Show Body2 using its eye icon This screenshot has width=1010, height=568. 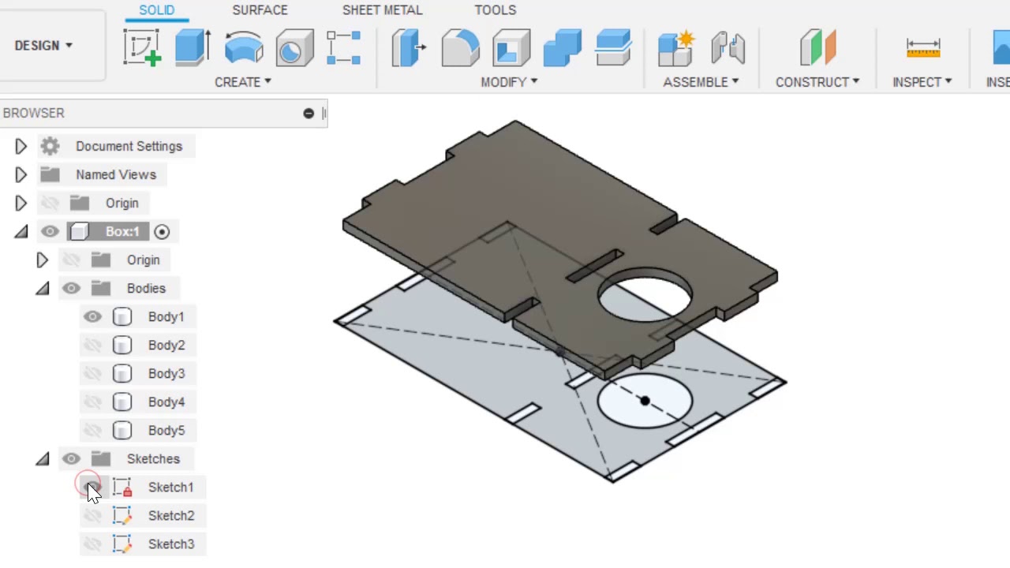(x=92, y=345)
